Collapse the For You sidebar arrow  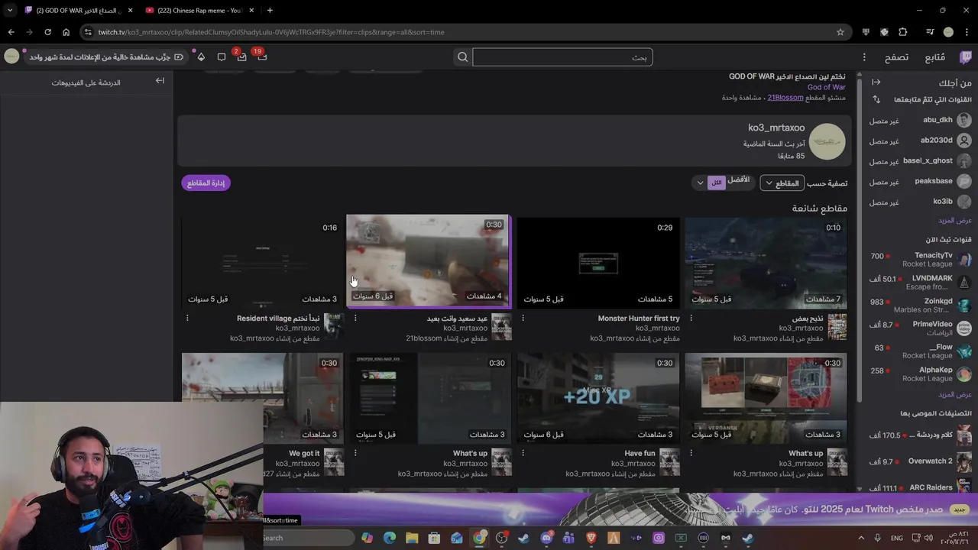pyautogui.click(x=876, y=82)
